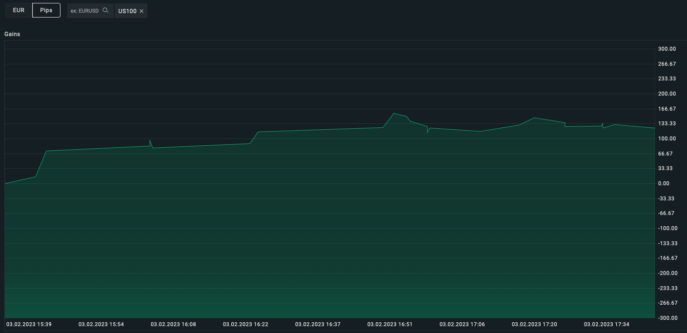Click the 133.33 positive axis value

(x=667, y=124)
